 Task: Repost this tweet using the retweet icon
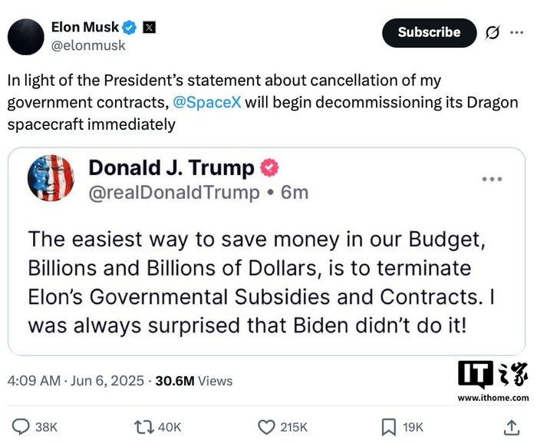[x=143, y=427]
